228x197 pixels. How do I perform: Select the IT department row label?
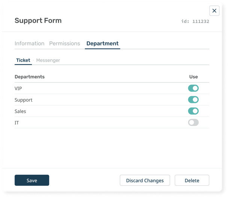tap(17, 123)
